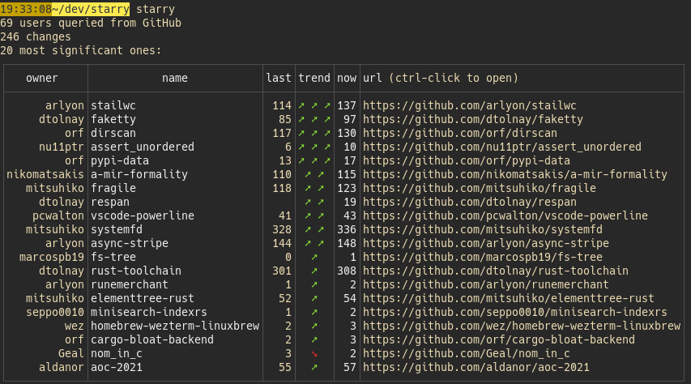Select the repo name 'vscode-powerline'
Screen dimensions: 691x384
pos(143,215)
